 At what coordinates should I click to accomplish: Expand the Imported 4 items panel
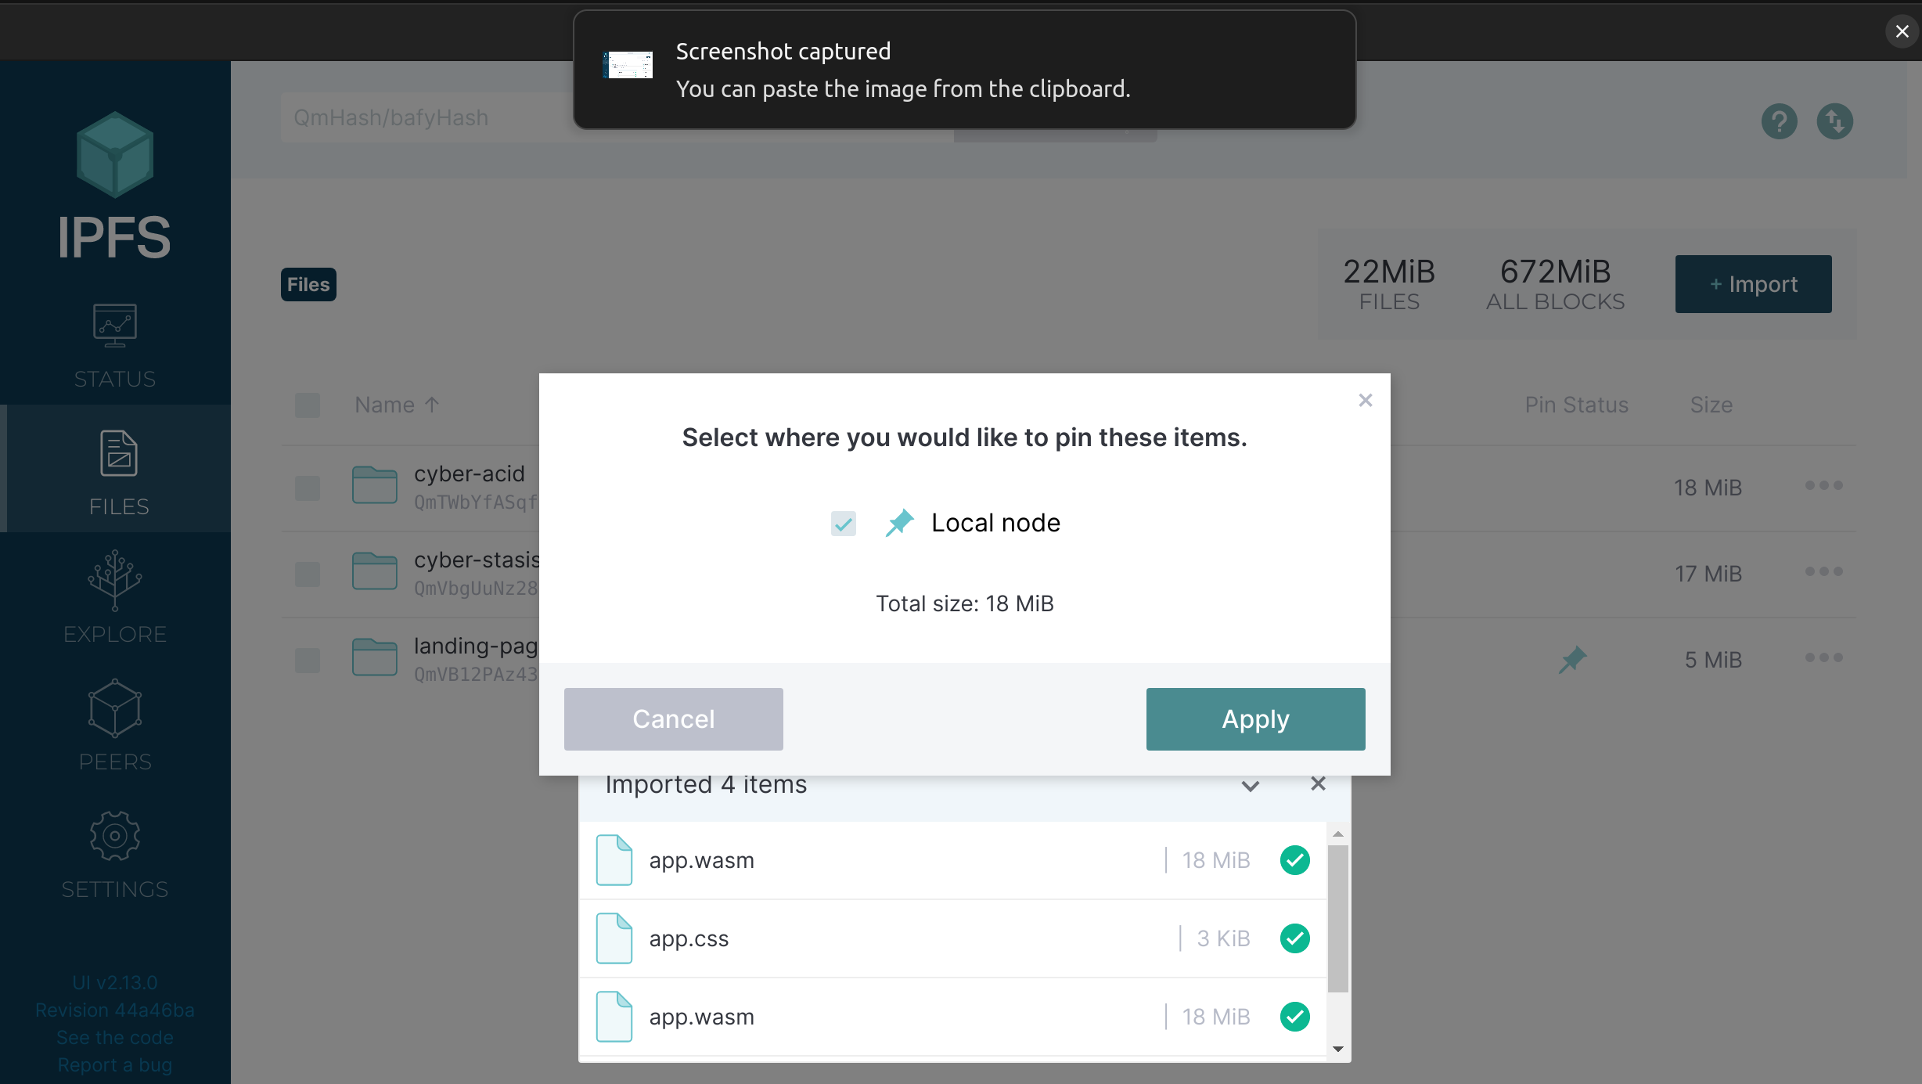tap(1250, 784)
